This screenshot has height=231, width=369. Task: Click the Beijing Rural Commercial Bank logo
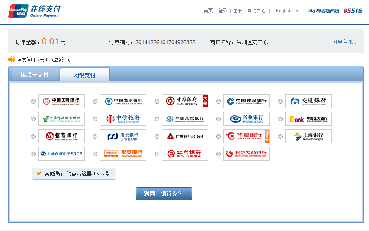246,154
